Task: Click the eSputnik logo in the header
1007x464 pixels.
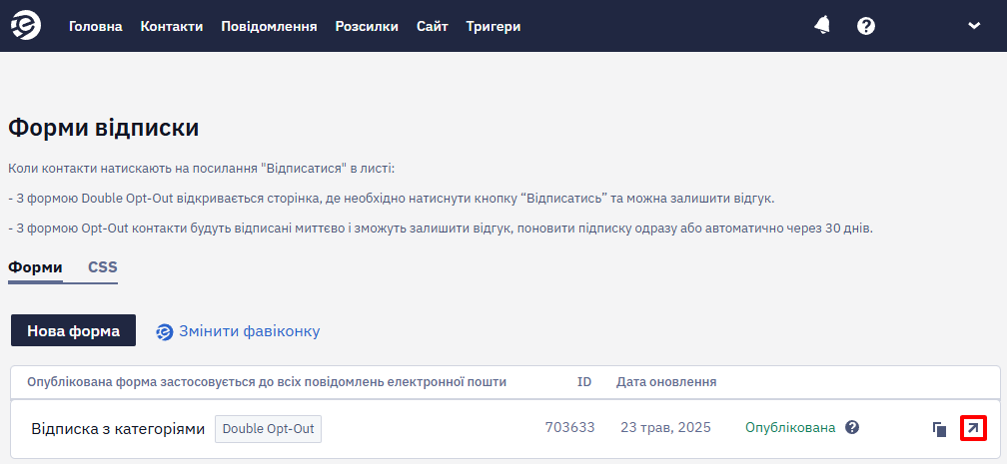Action: (x=26, y=26)
